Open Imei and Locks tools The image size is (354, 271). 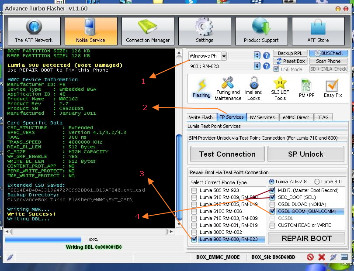click(x=254, y=89)
